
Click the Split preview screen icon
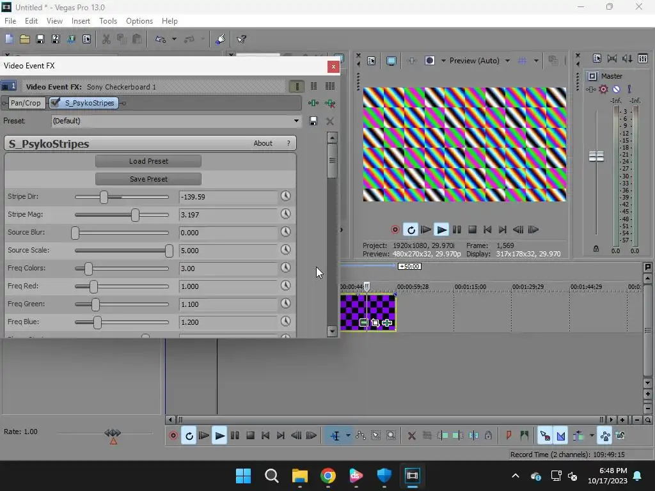tap(429, 61)
